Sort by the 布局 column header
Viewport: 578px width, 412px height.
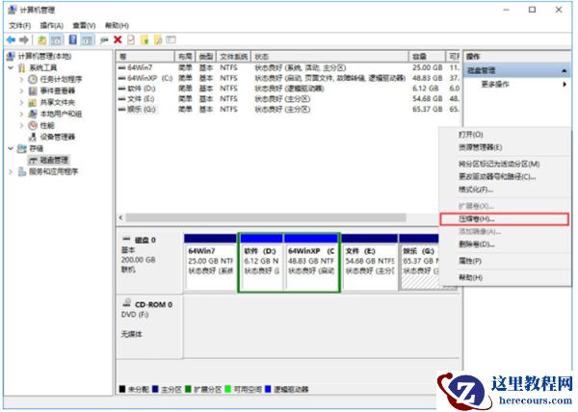(185, 57)
